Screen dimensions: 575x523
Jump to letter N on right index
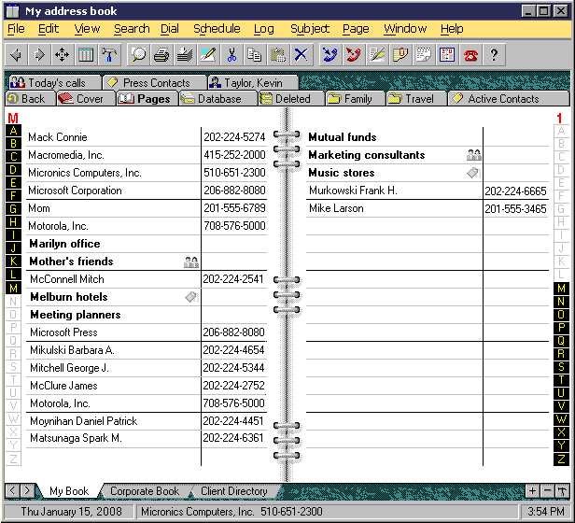click(x=561, y=302)
